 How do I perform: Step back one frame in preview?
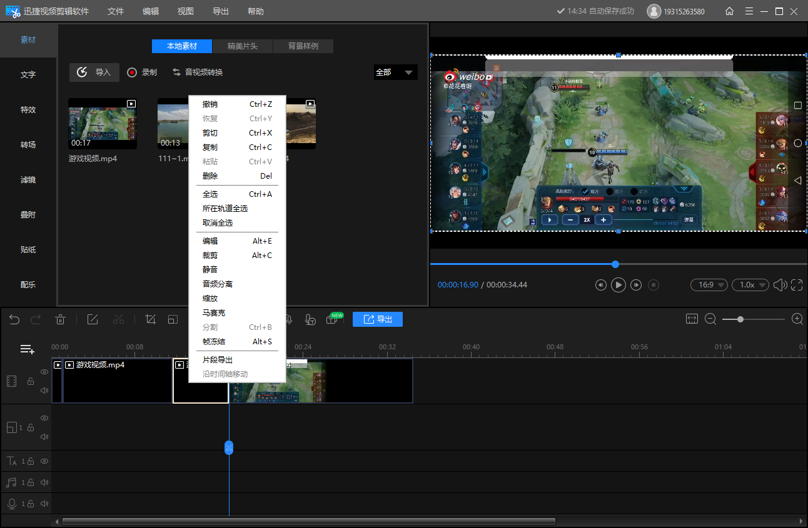601,285
